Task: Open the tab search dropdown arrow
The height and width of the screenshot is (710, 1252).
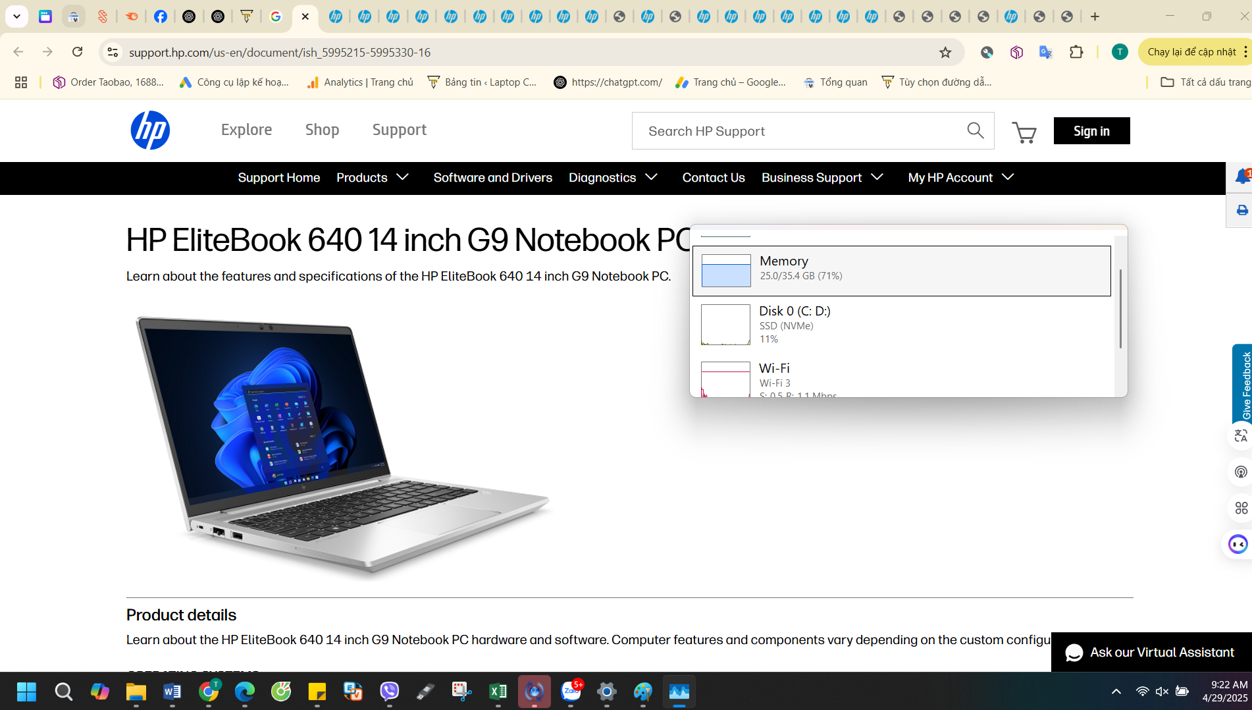Action: (16, 16)
